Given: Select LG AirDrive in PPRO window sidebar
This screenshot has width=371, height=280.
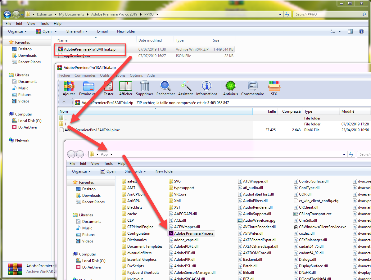Looking at the screenshot, I should (24, 127).
